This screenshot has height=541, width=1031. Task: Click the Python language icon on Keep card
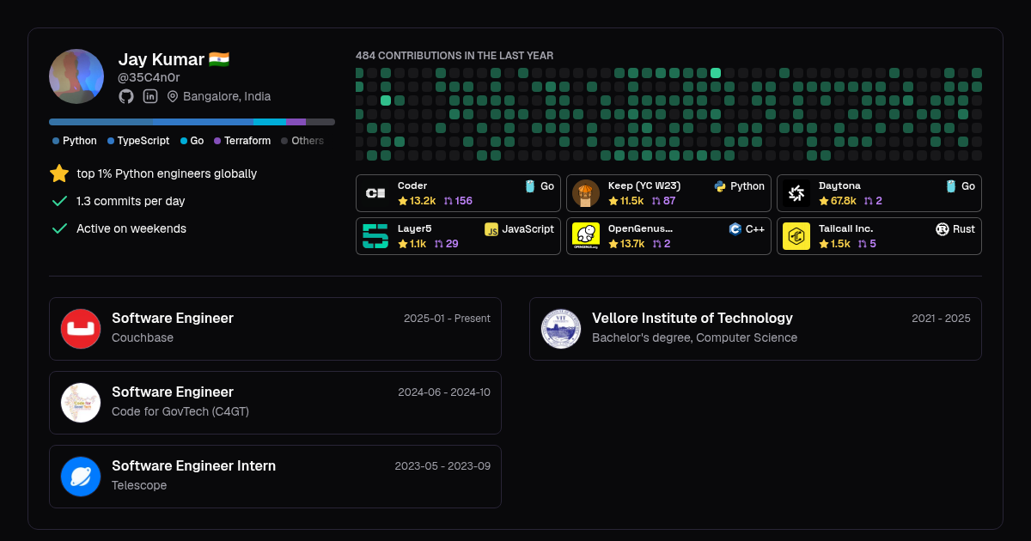coord(721,185)
